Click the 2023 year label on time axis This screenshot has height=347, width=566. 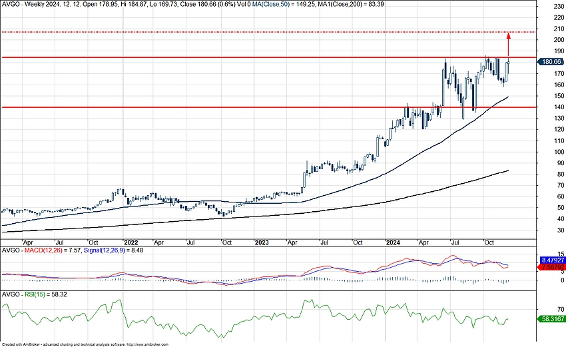262,242
